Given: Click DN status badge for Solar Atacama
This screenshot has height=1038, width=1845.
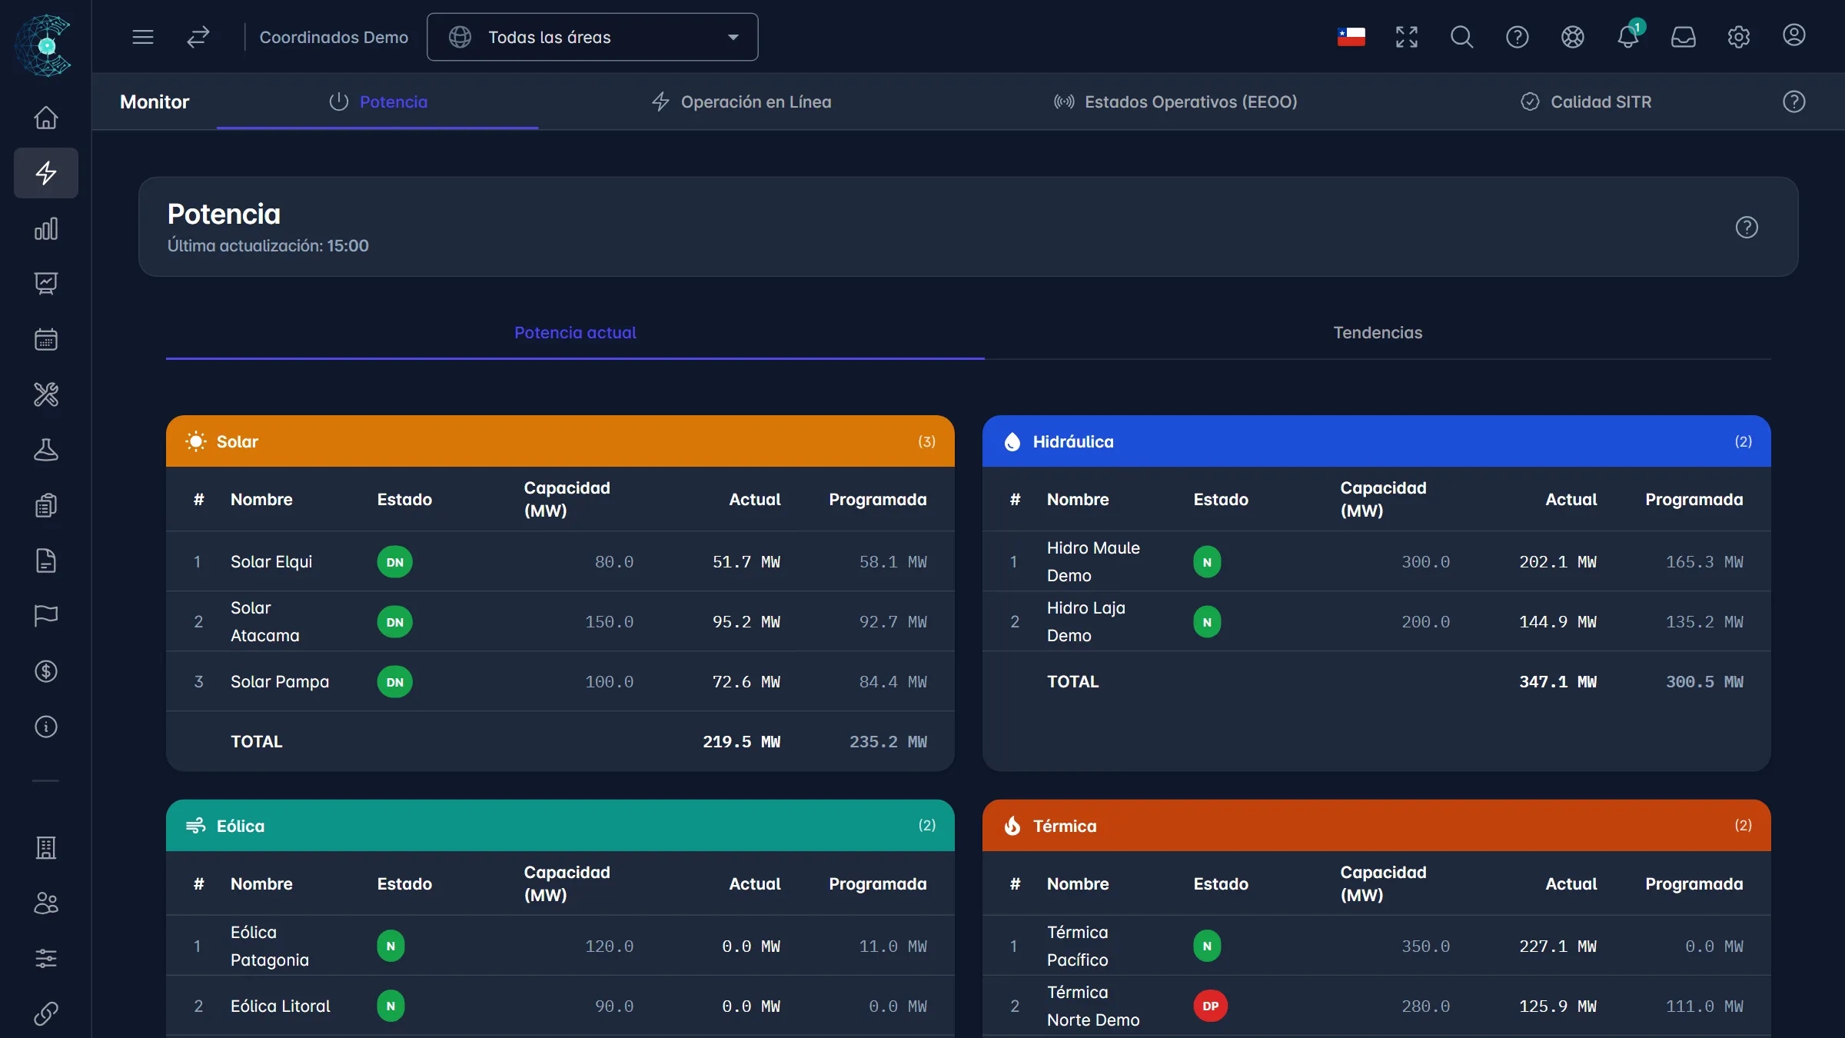Looking at the screenshot, I should coord(394,622).
